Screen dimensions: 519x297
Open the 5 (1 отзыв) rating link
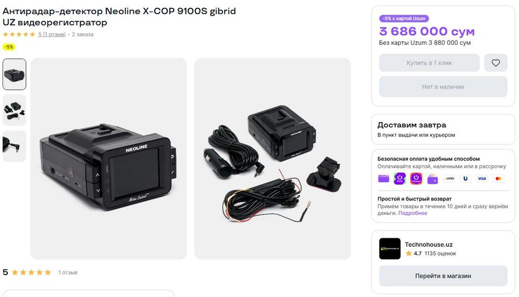pos(52,34)
